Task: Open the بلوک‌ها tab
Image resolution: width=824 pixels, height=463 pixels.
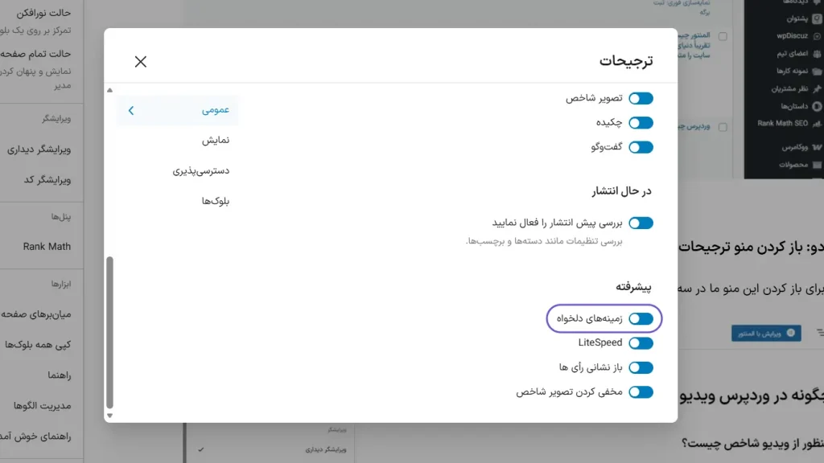Action: [216, 201]
